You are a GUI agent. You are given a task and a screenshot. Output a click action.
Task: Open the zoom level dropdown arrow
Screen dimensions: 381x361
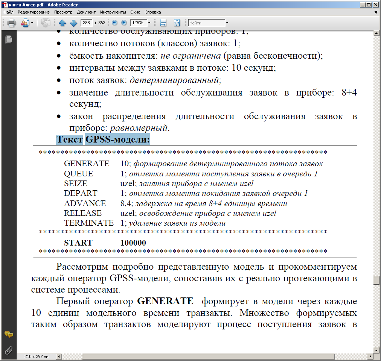149,23
